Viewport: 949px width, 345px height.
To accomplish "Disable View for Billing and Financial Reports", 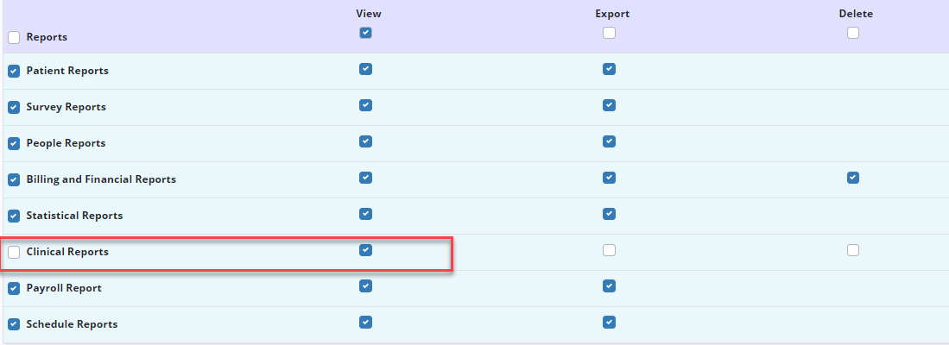I will click(x=365, y=178).
